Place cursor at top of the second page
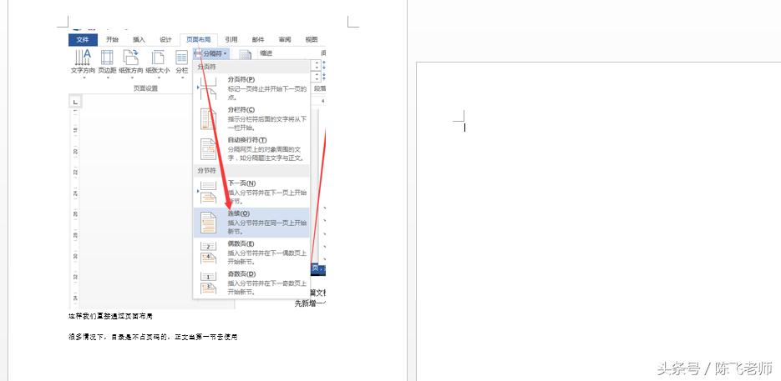This screenshot has height=381, width=781. click(x=465, y=128)
